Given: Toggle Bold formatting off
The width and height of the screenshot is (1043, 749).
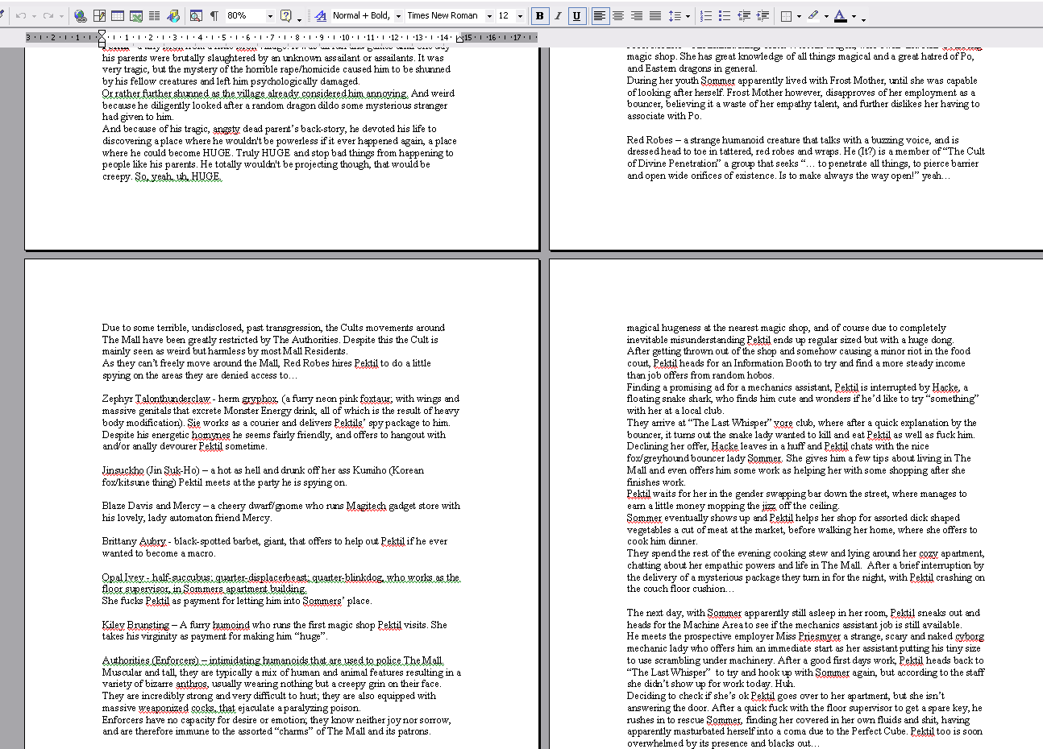Looking at the screenshot, I should (x=539, y=15).
